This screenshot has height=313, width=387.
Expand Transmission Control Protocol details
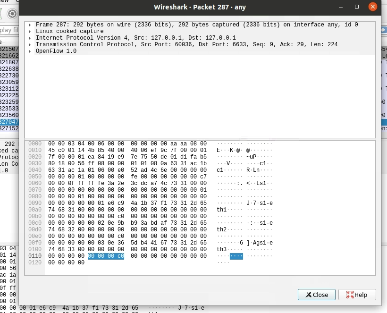(30, 45)
